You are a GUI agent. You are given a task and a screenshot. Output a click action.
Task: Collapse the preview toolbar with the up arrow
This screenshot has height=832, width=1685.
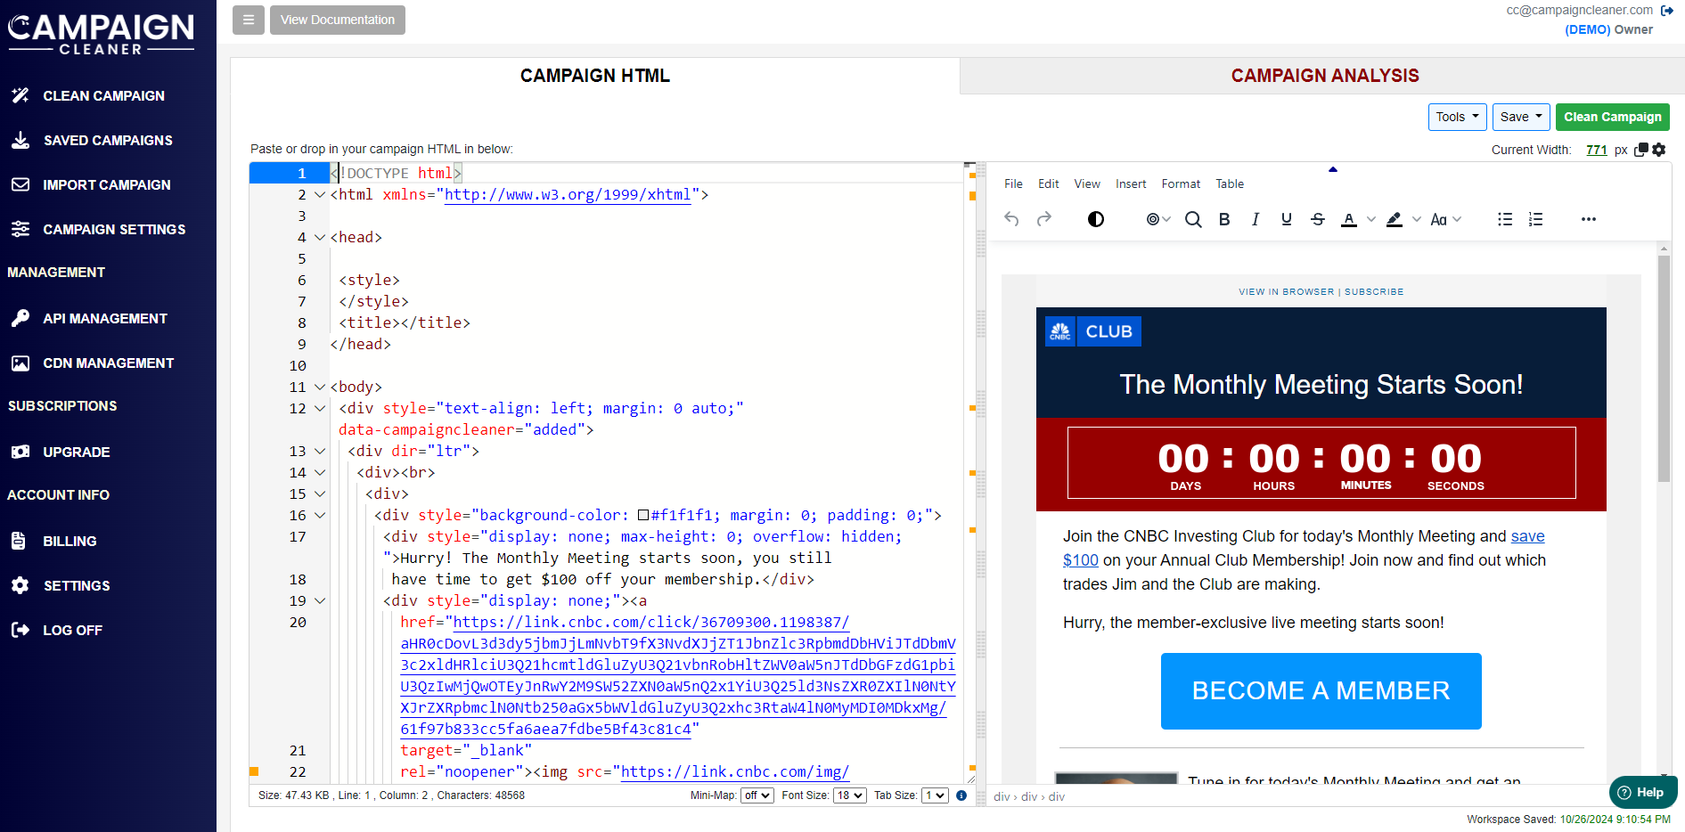pyautogui.click(x=1333, y=169)
